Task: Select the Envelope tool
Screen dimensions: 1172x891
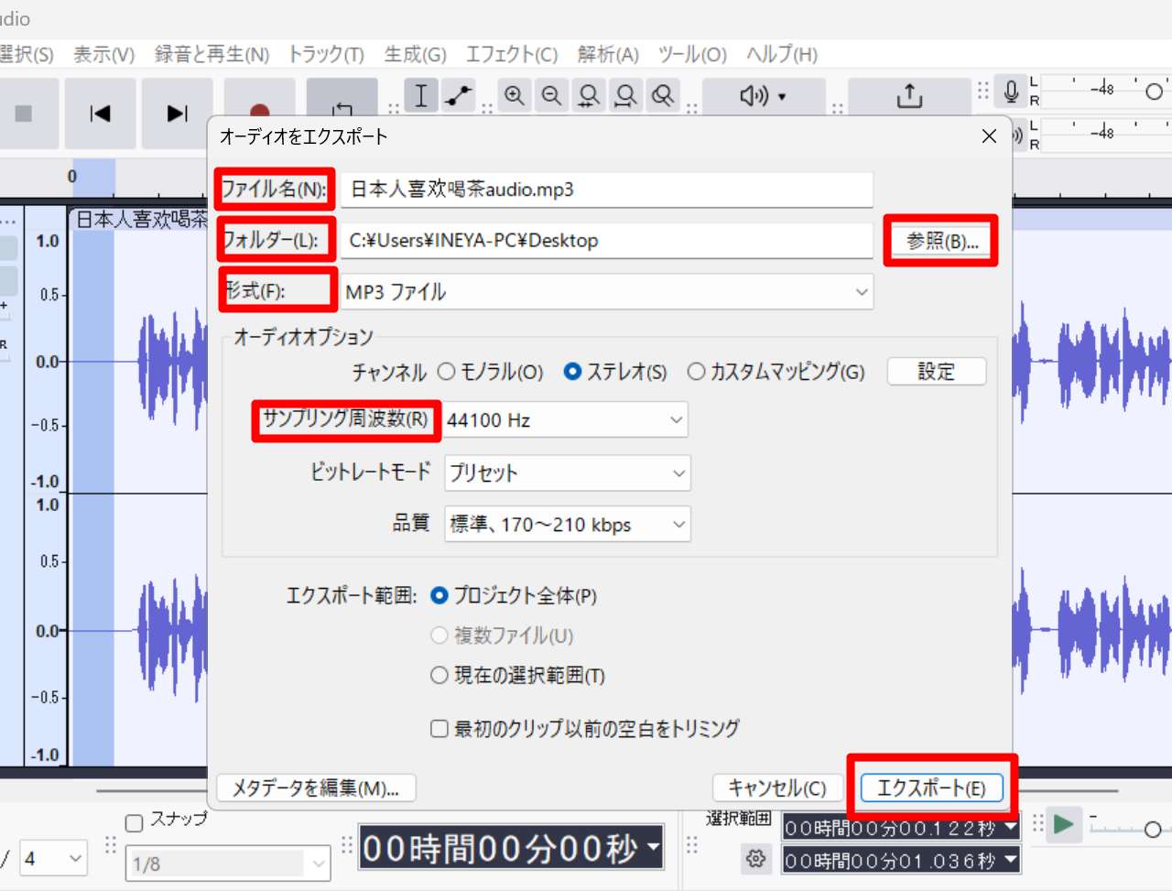Action: tap(458, 95)
